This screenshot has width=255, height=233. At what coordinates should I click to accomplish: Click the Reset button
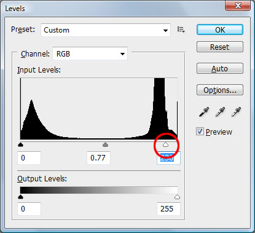point(220,47)
